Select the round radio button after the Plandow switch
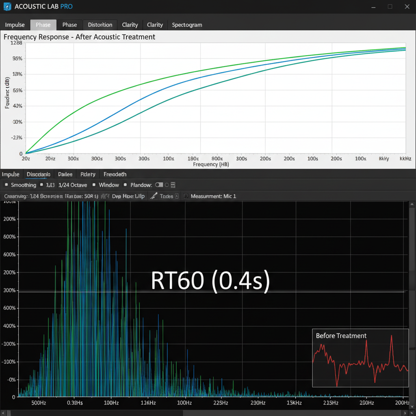 coord(167,185)
